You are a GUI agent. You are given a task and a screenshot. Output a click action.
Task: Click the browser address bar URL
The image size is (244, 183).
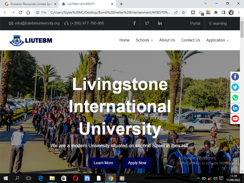pyautogui.click(x=110, y=13)
